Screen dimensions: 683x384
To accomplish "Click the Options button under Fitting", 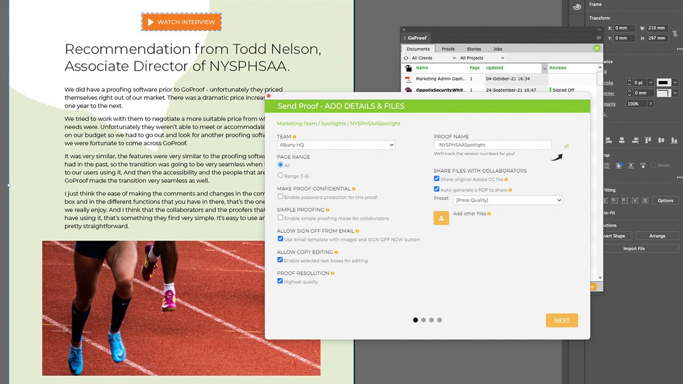I will tap(665, 200).
